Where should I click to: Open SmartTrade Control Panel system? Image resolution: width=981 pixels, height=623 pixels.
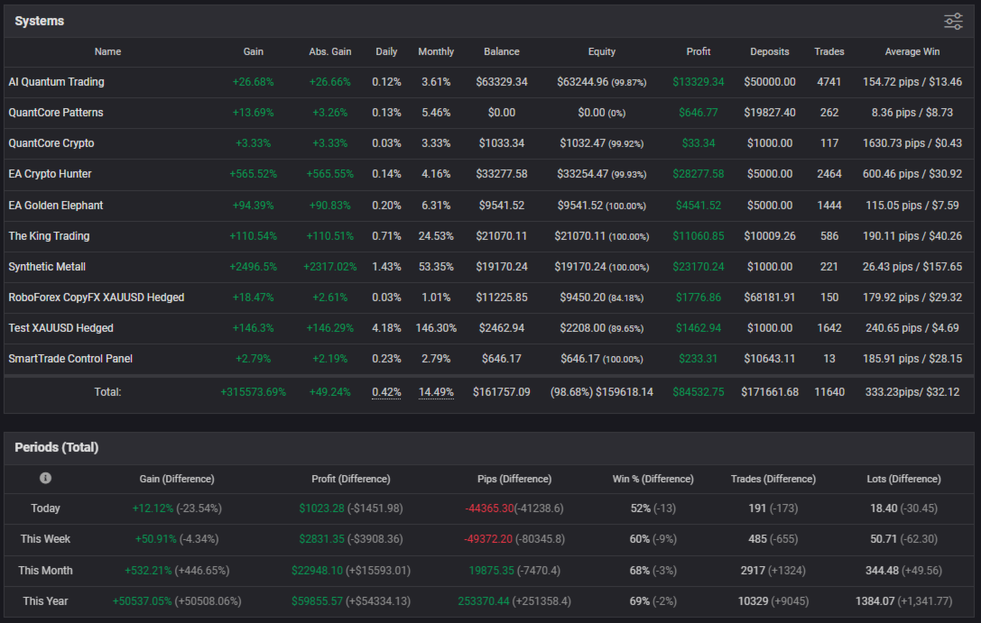pos(70,359)
